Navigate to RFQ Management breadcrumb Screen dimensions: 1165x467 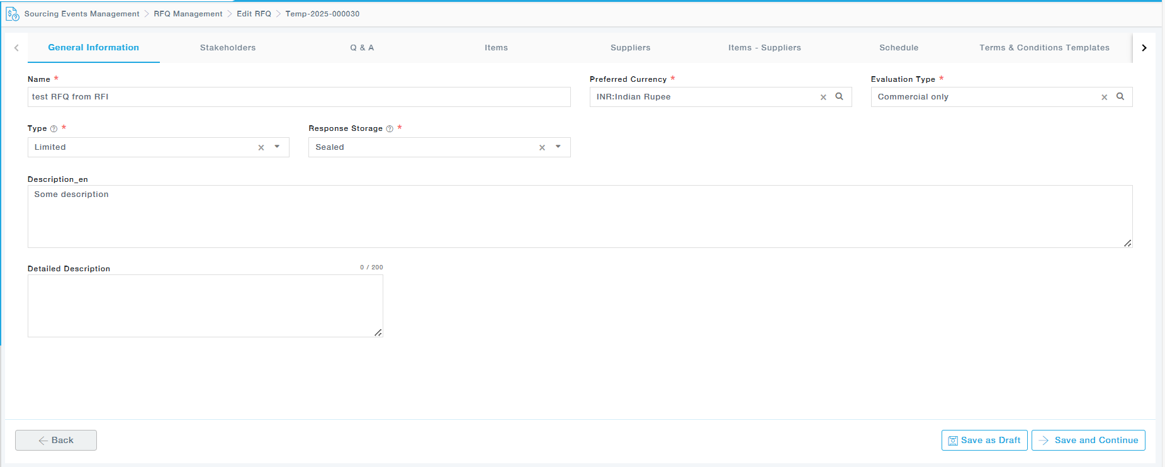tap(188, 14)
